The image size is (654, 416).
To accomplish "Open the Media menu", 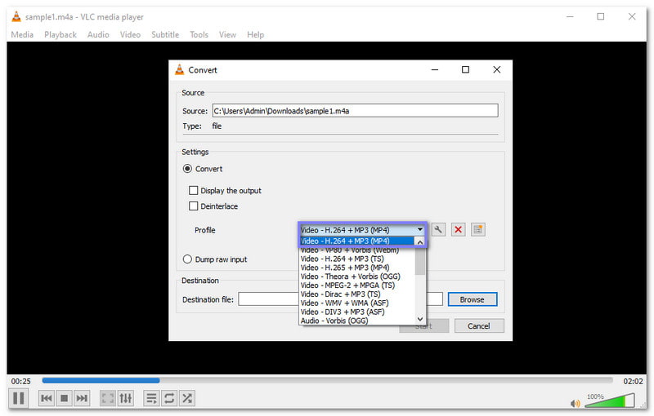I will 22,35.
